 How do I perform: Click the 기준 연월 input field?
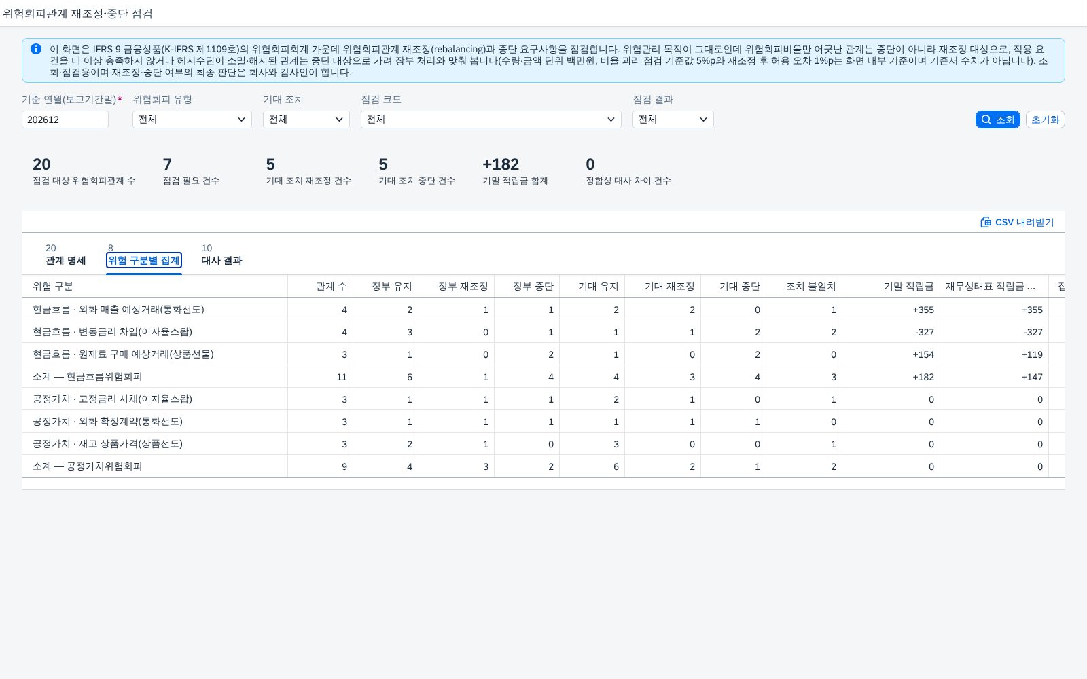click(65, 120)
